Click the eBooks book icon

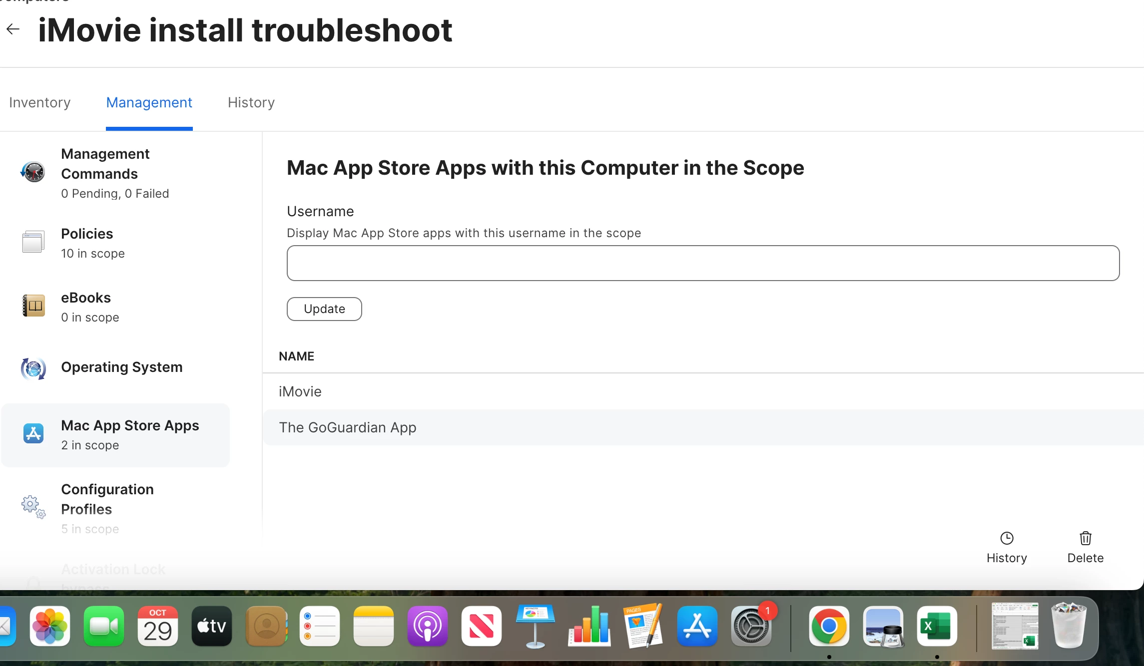(x=33, y=306)
